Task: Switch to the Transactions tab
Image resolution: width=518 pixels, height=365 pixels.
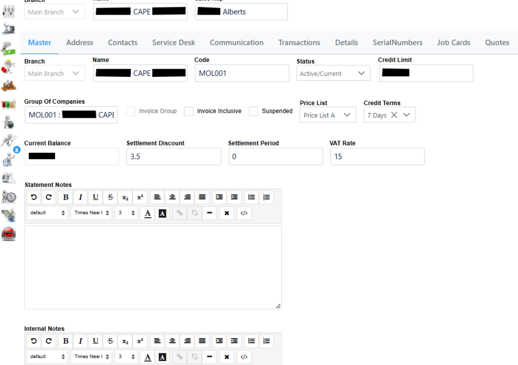Action: pos(299,42)
